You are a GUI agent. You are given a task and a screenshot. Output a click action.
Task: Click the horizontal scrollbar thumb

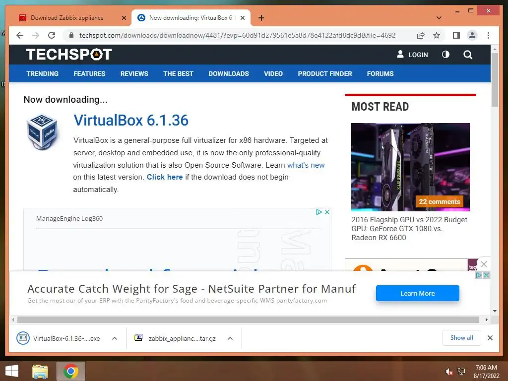point(248,320)
